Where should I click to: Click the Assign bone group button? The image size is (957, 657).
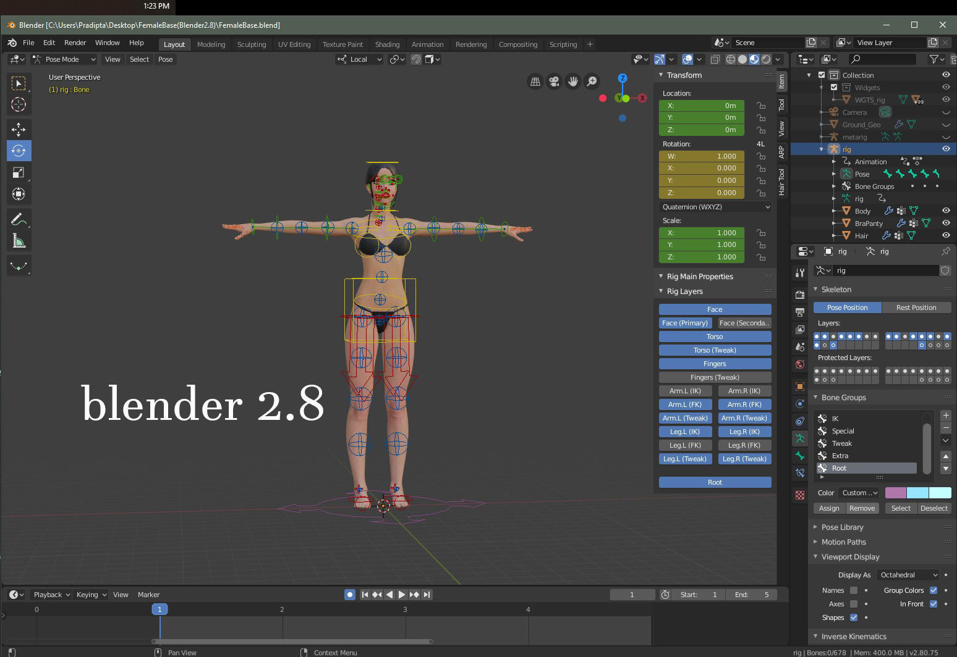coord(830,508)
